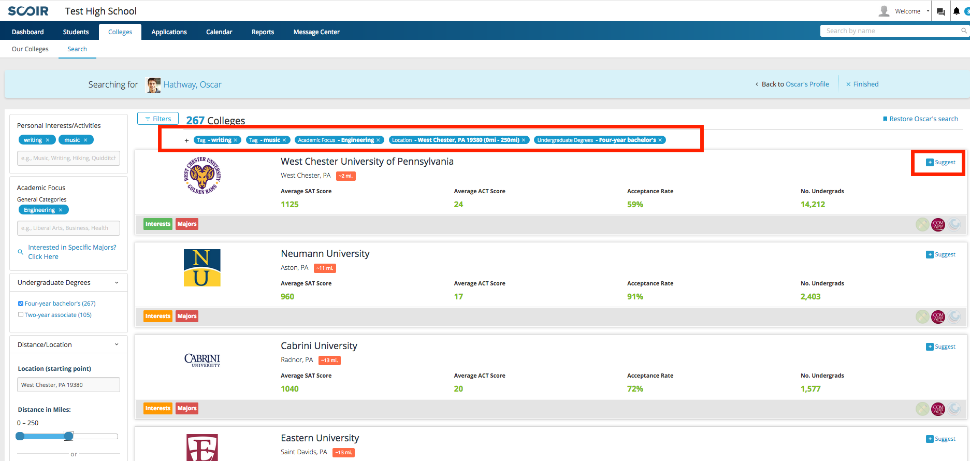Click the Neumann University NU logo
Viewport: 970px width, 461px height.
[x=202, y=268]
